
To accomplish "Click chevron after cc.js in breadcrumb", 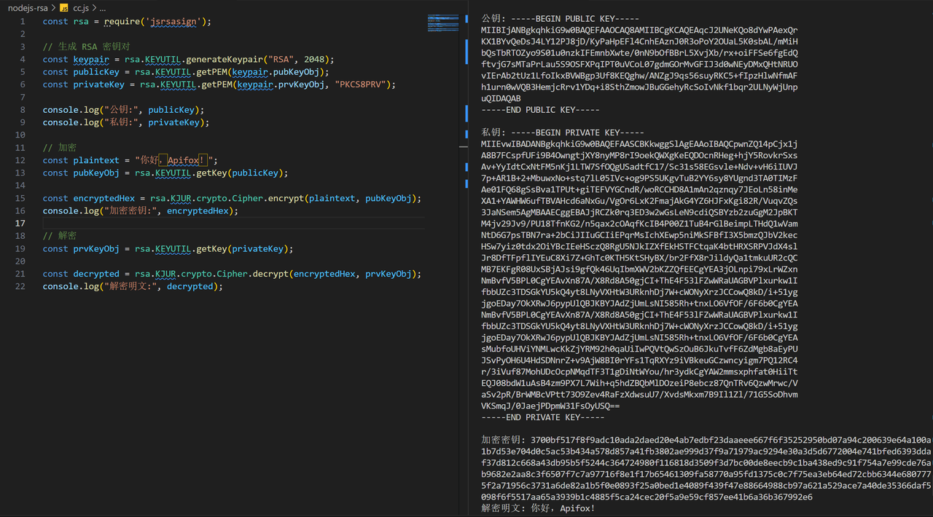I will click(x=93, y=7).
